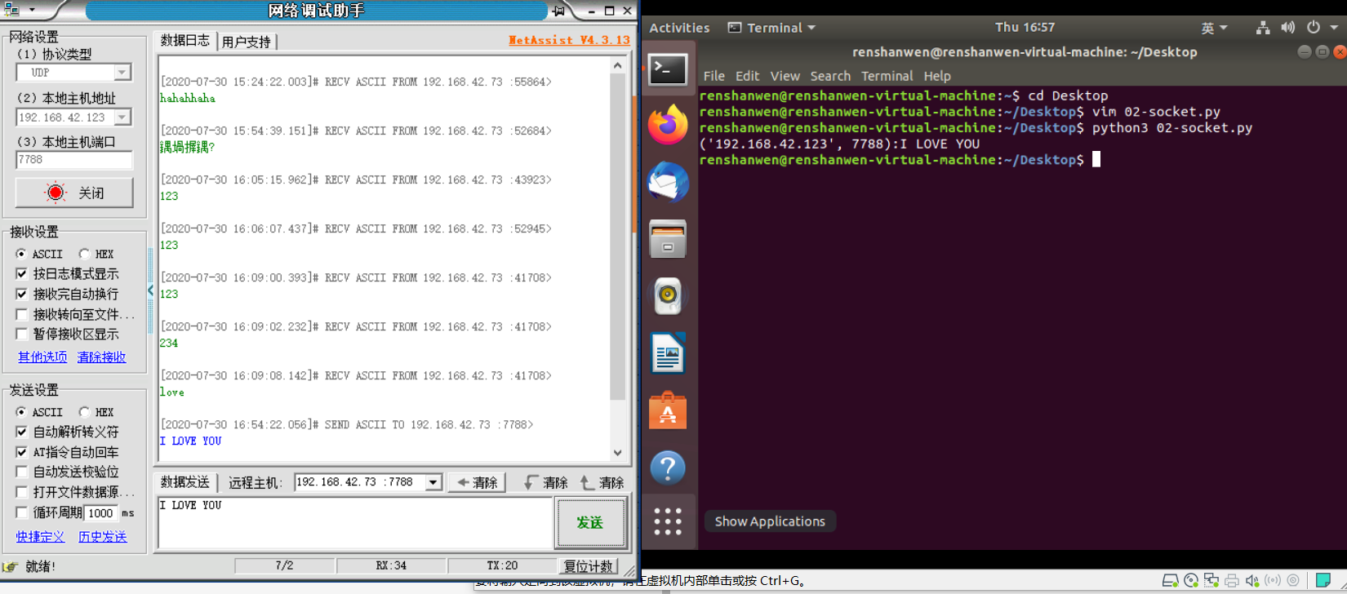Enable 暂停接收区显示 checkbox

22,334
